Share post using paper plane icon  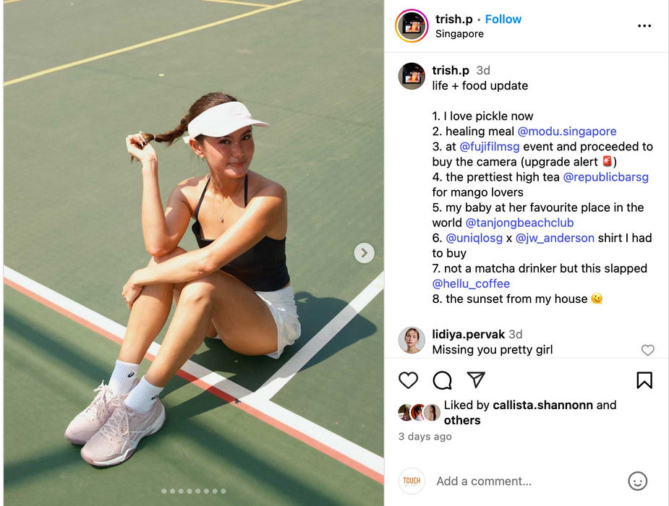point(476,379)
